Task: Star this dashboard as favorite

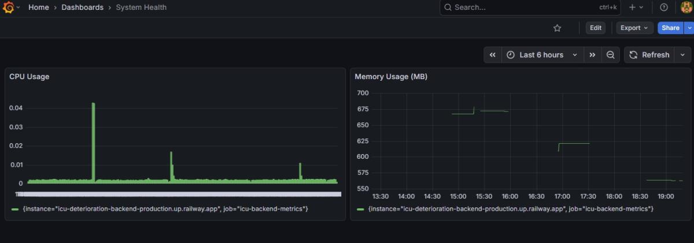Action: pyautogui.click(x=557, y=28)
